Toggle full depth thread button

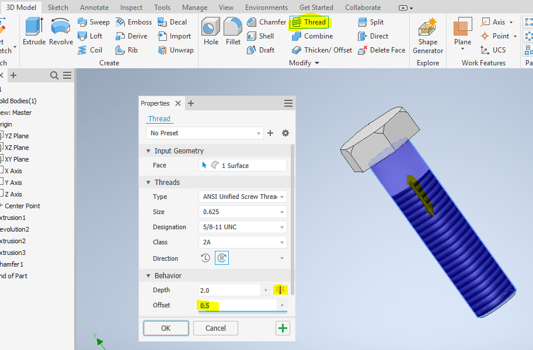tap(280, 290)
